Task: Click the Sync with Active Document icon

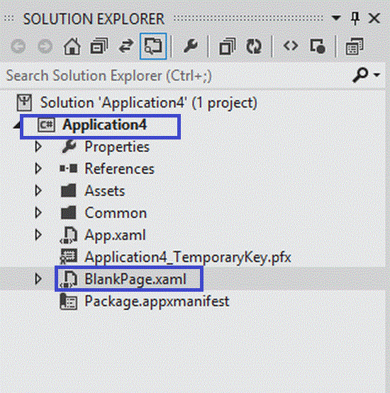Action: 126,47
